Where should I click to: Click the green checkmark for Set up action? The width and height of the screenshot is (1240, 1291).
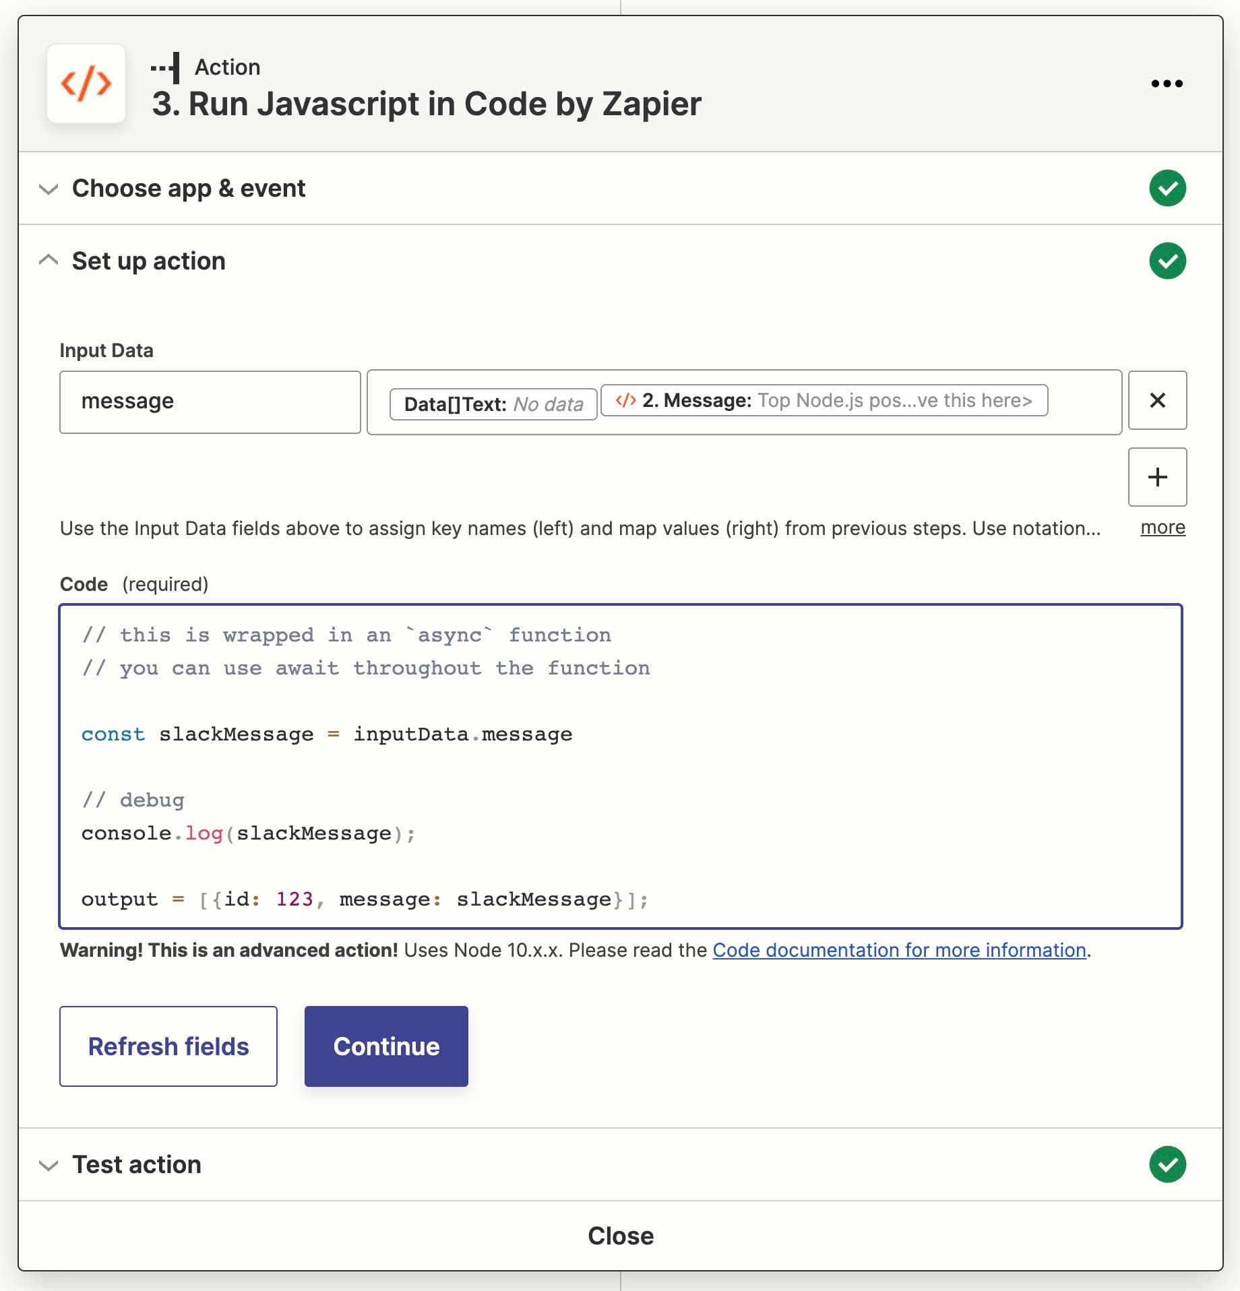click(1167, 261)
